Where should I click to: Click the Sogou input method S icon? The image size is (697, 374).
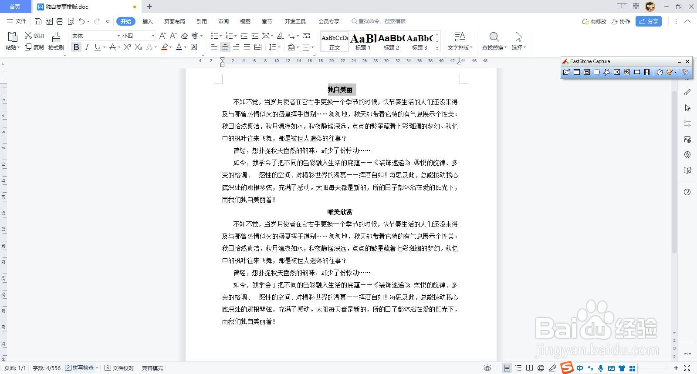[x=567, y=368]
